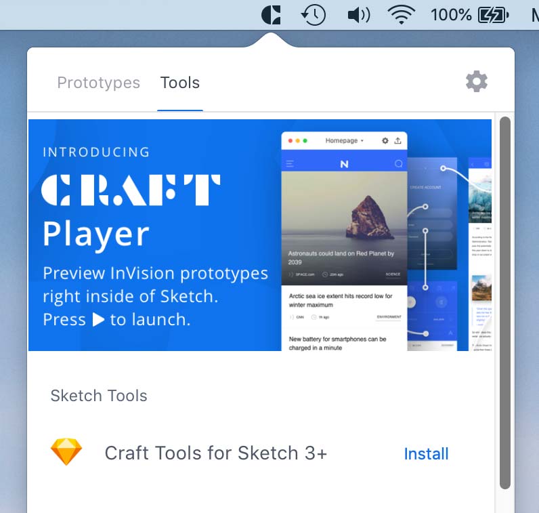Click the Craft Player promo banner
The width and height of the screenshot is (539, 513).
tap(260, 235)
